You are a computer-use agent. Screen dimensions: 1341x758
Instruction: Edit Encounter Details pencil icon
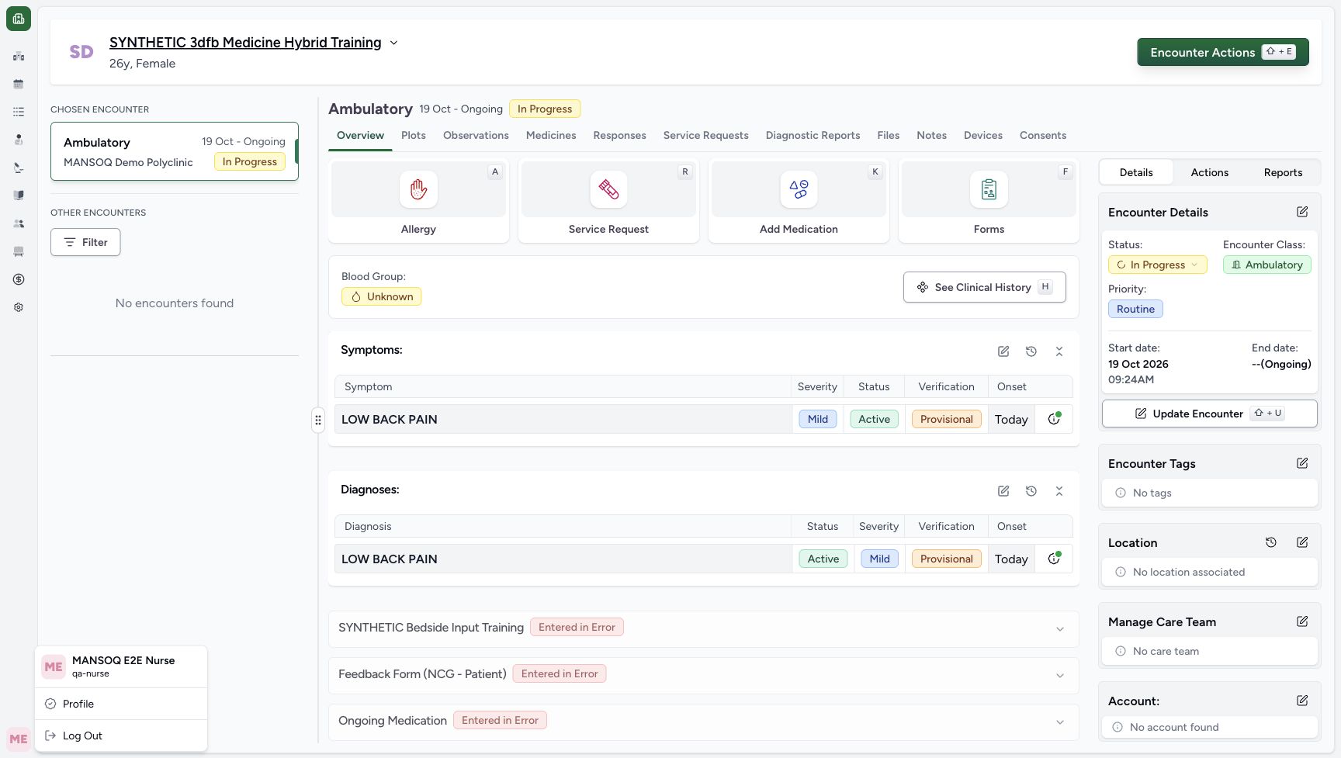(x=1302, y=212)
